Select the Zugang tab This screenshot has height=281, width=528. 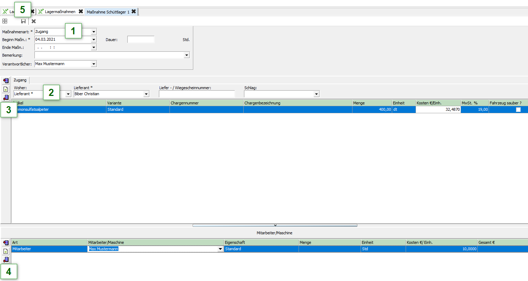coord(20,80)
